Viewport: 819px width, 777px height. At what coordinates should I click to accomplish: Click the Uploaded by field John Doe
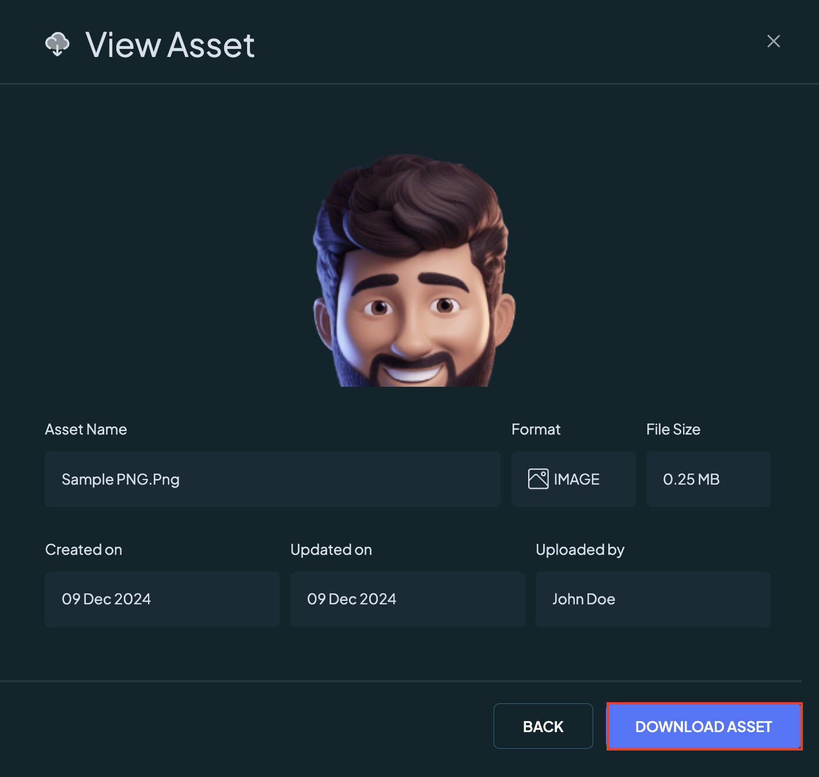(653, 599)
